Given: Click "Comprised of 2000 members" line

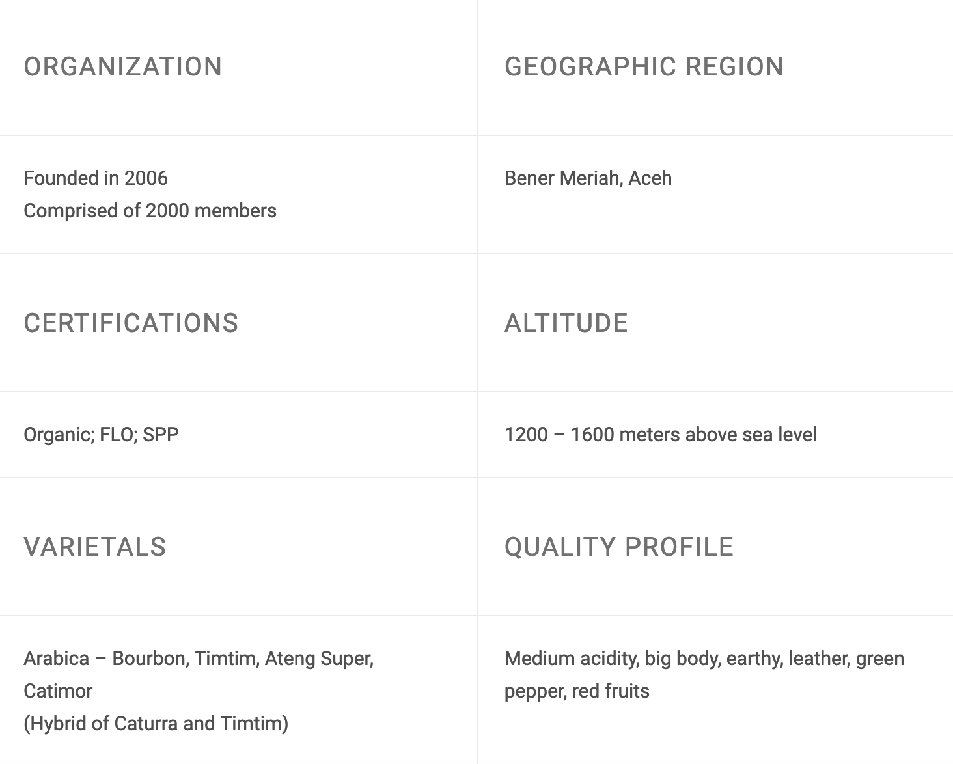Looking at the screenshot, I should point(150,211).
